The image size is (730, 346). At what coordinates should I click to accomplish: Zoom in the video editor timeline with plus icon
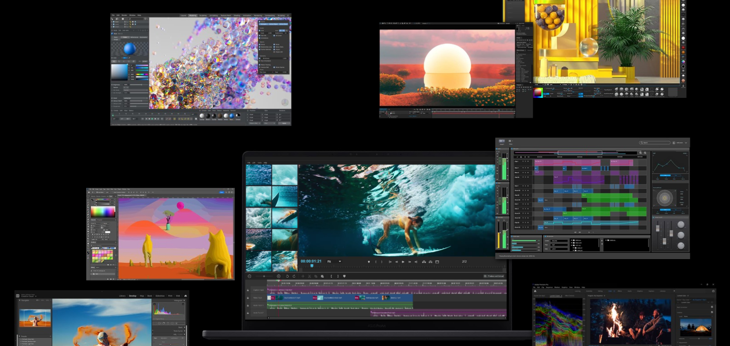click(279, 276)
